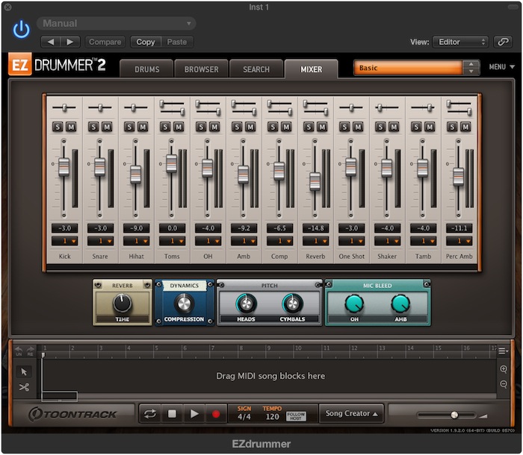Click the undo arrow in timeline
The width and height of the screenshot is (523, 455).
[x=19, y=351]
